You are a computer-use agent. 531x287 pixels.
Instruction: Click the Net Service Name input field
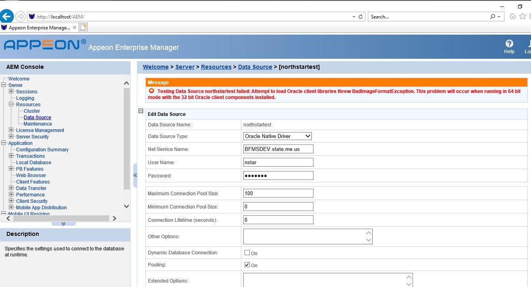coord(278,149)
